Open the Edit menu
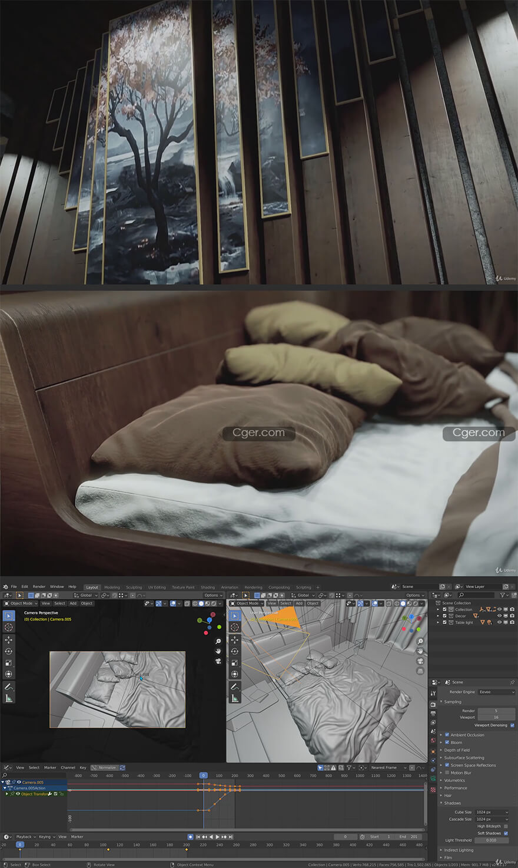518x868 pixels. 25,587
